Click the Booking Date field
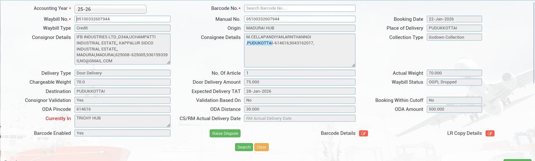This screenshot has height=161, width=535. point(454,19)
